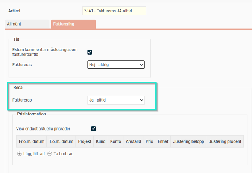
Task: Click the Artikel input field
Action: (114, 11)
